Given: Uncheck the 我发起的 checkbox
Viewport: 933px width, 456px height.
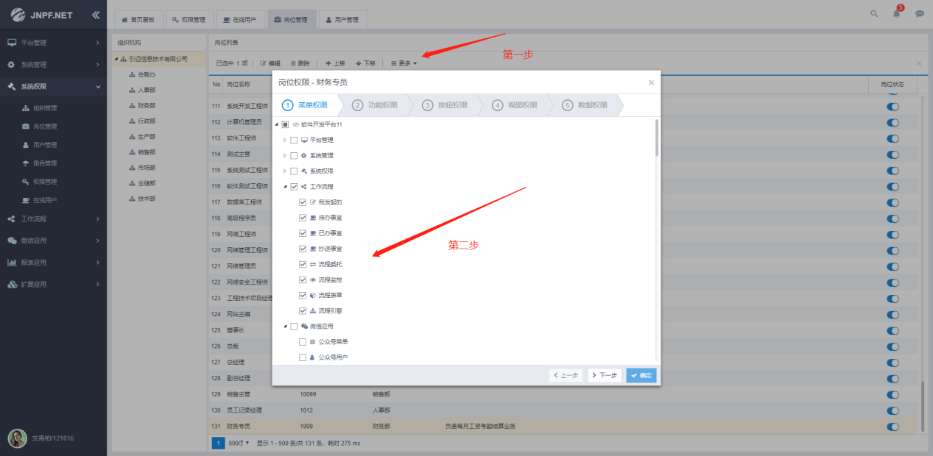Looking at the screenshot, I should (x=303, y=202).
